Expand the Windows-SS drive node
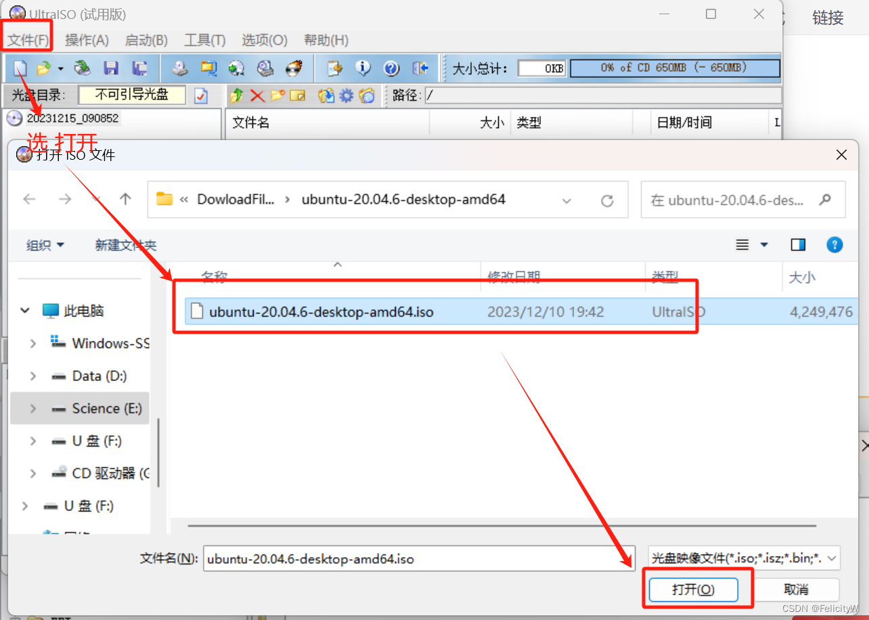 coord(32,344)
